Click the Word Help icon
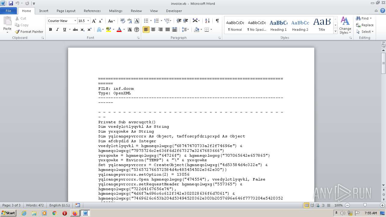 (383, 11)
